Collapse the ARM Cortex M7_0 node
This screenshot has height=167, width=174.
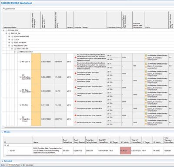click(15, 52)
